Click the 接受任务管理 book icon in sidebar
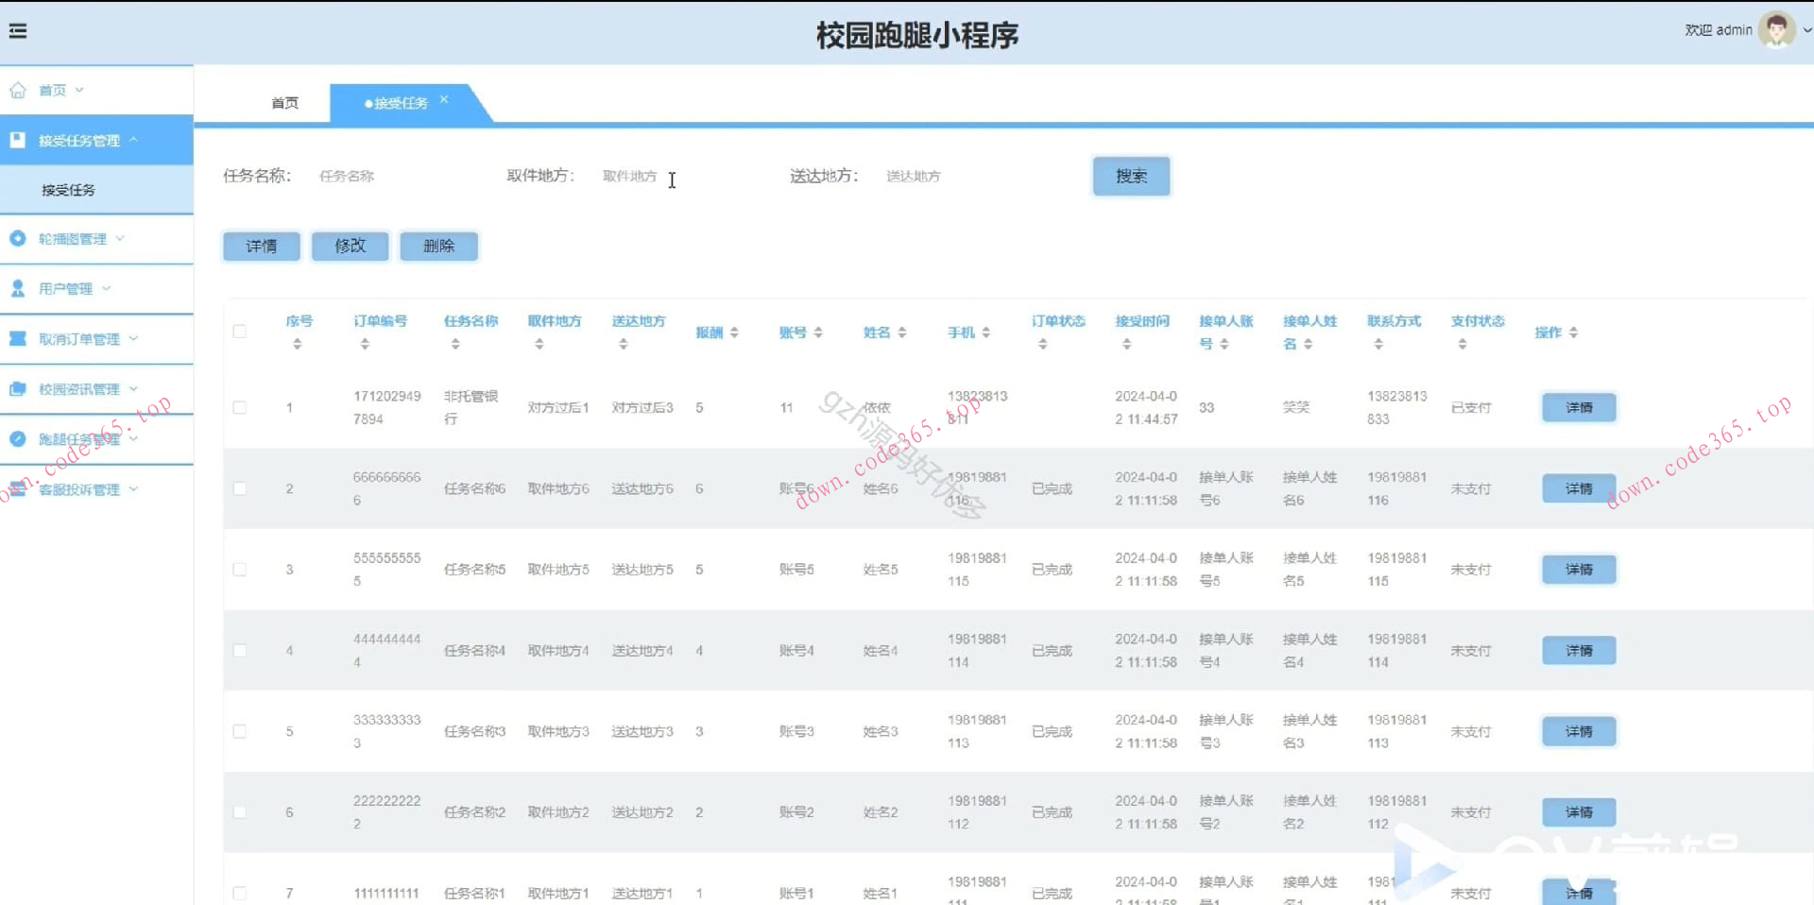 click(17, 140)
